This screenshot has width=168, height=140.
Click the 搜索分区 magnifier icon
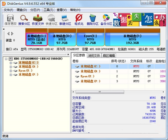pyautogui.click(x=24, y=20)
